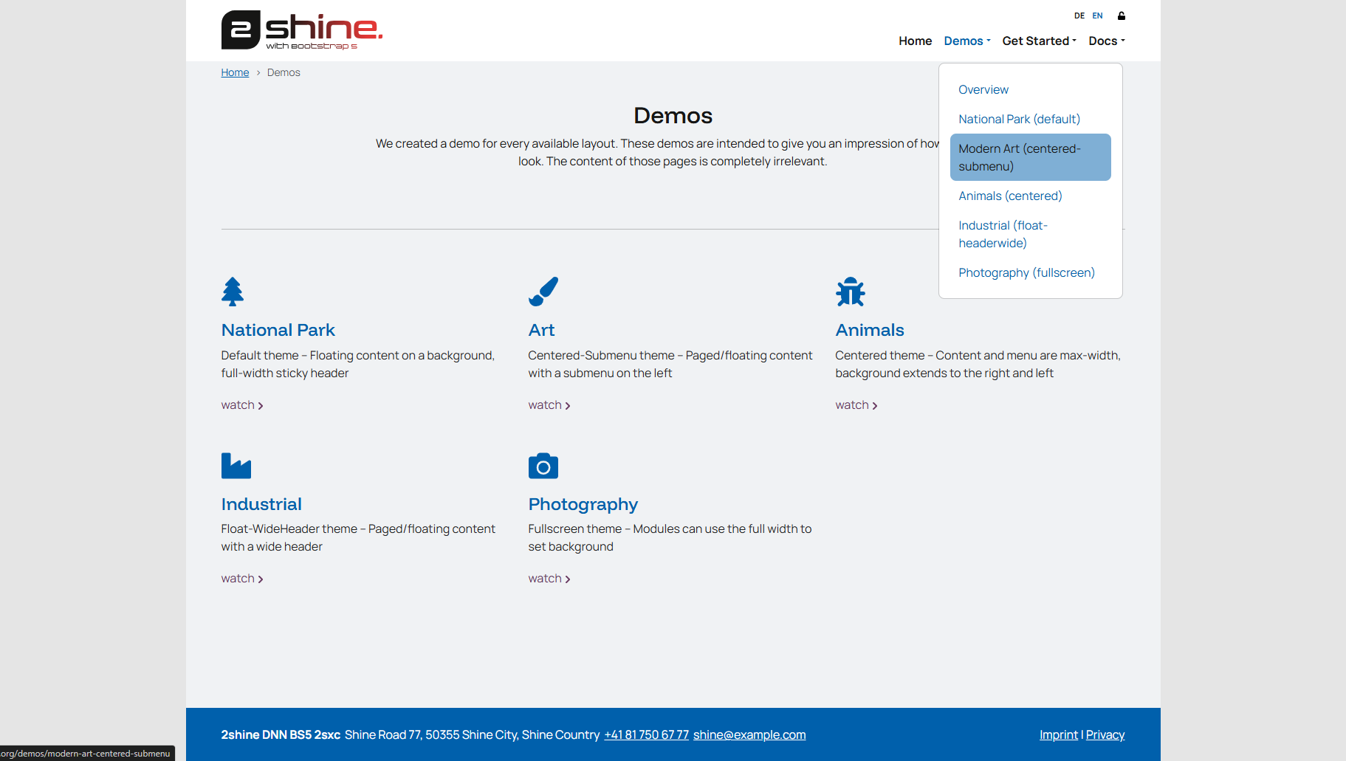
Task: Expand the Docs dropdown menu
Action: pos(1106,41)
